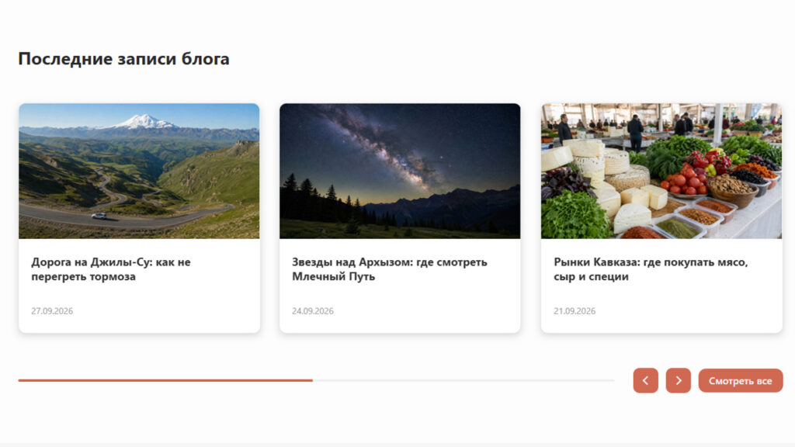The height and width of the screenshot is (447, 795).
Task: Click the previous slide arrow button
Action: pyautogui.click(x=645, y=380)
